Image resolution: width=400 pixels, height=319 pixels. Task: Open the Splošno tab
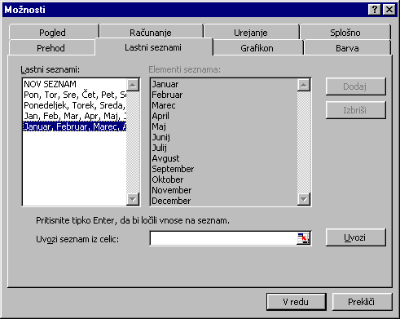click(x=345, y=33)
